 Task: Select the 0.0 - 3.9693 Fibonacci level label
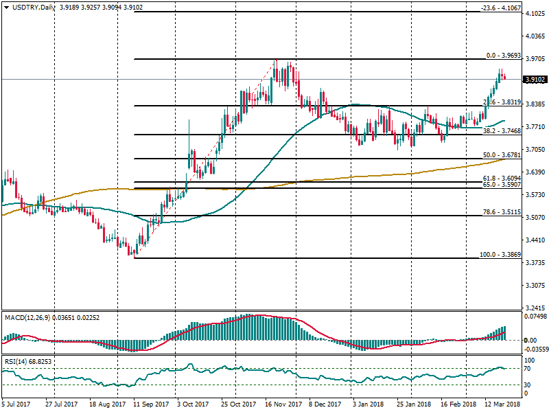pos(504,55)
